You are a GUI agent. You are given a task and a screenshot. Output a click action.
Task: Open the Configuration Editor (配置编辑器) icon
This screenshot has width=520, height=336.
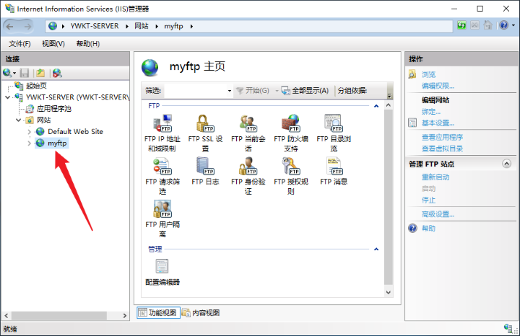162,272
